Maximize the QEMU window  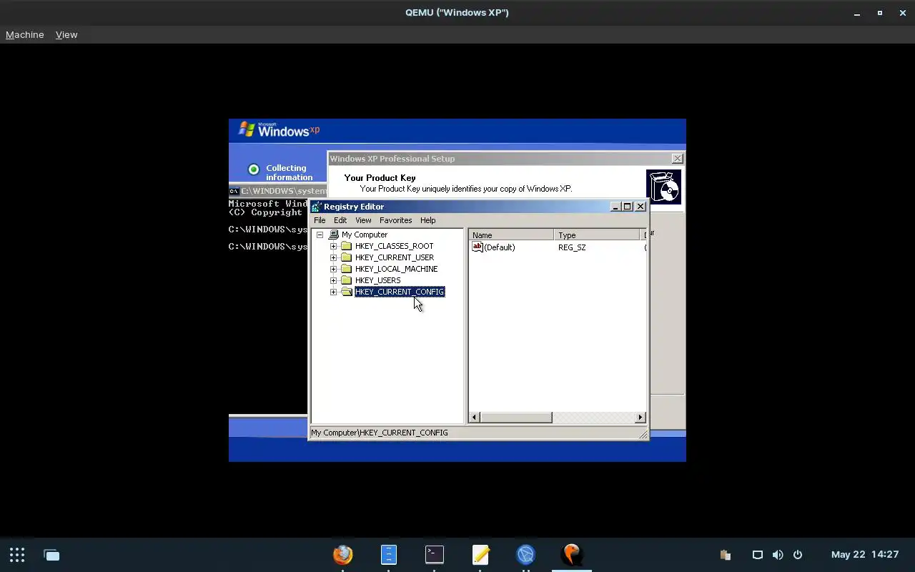[880, 13]
